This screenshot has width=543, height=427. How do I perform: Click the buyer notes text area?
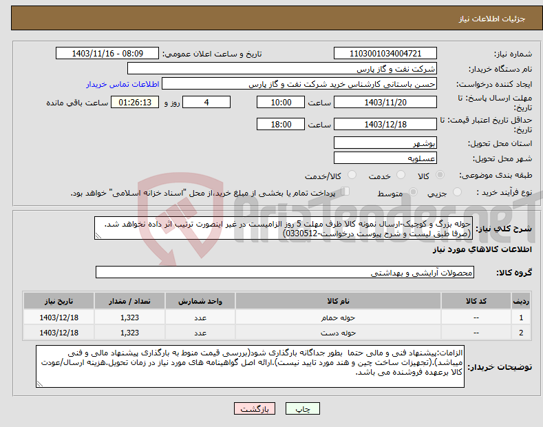pos(250,366)
